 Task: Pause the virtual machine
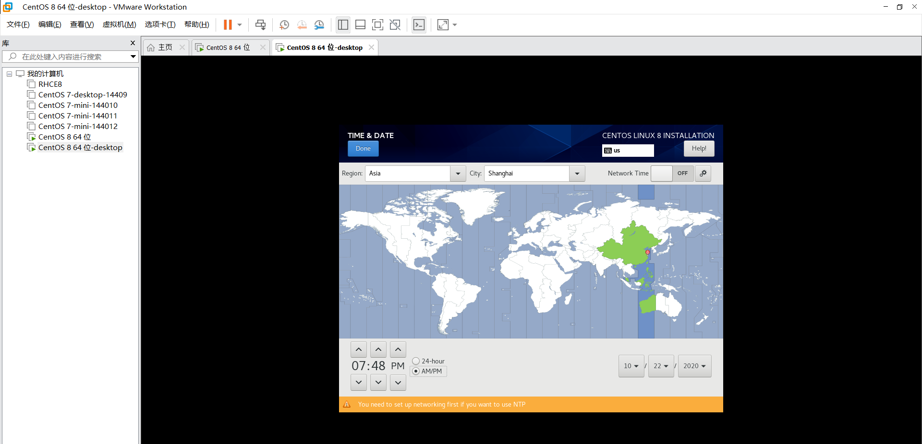pyautogui.click(x=228, y=25)
